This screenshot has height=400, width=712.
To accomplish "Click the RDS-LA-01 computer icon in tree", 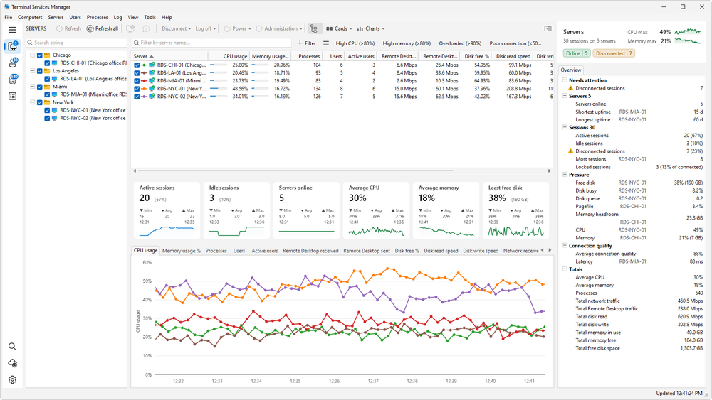I will [55, 79].
